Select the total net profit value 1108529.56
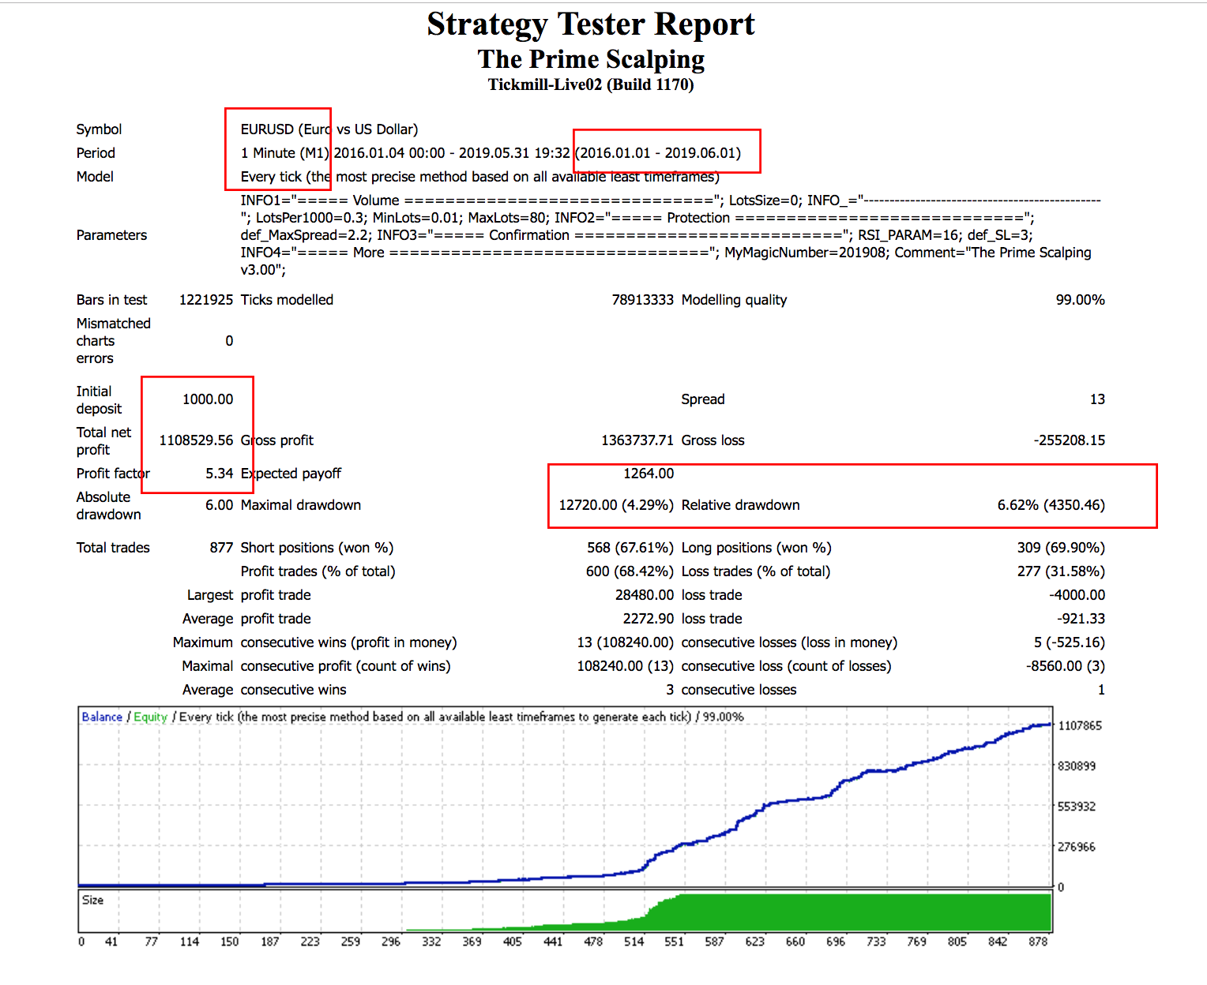Viewport: 1207px width, 985px height. click(x=196, y=440)
